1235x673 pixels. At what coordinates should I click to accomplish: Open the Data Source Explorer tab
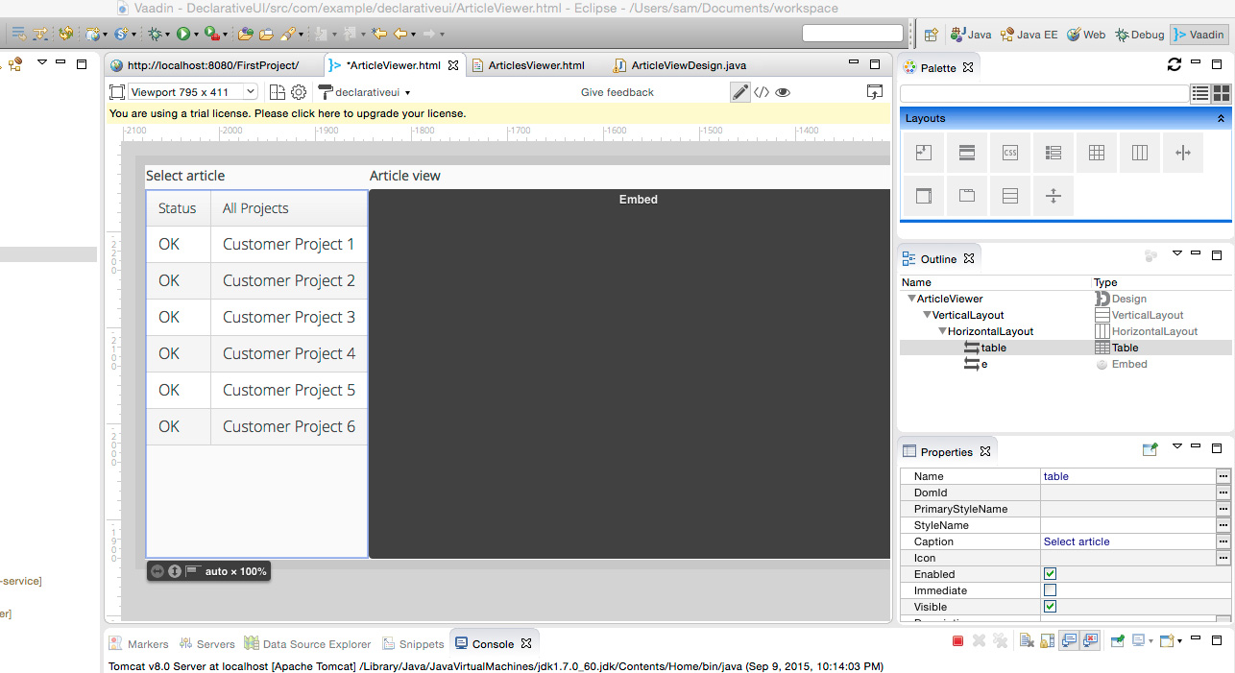(x=307, y=644)
